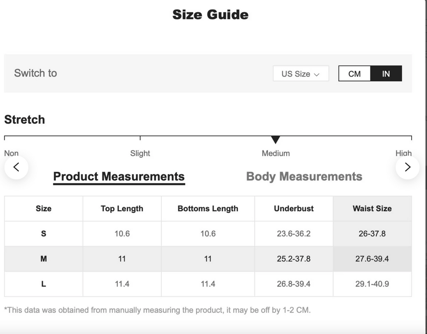Click the Waist Size column header
The image size is (427, 334).
(372, 209)
